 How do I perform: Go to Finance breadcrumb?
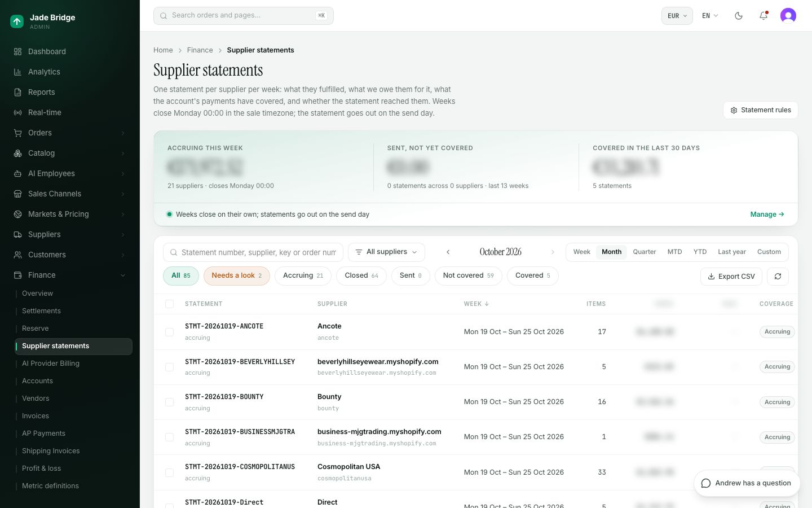coord(200,50)
